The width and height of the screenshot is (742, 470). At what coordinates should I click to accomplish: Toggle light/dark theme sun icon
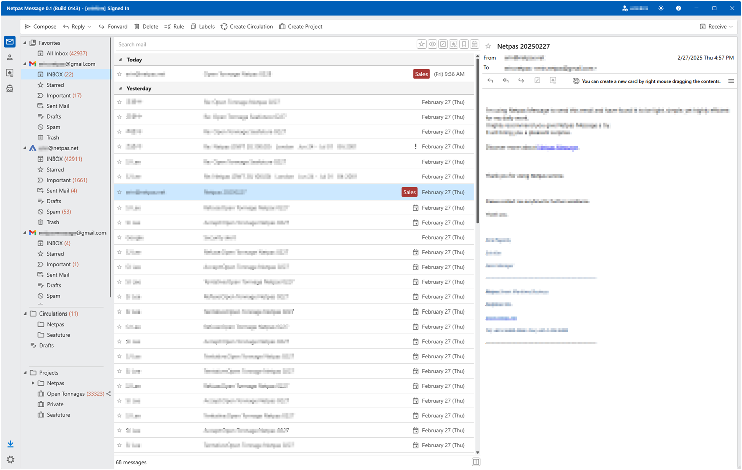coord(661,8)
